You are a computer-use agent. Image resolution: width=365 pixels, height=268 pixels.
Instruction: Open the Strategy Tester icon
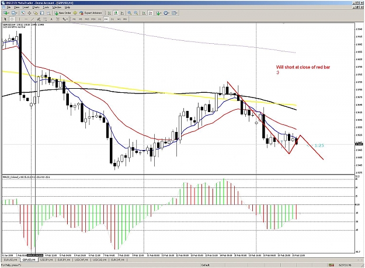[x=48, y=13]
